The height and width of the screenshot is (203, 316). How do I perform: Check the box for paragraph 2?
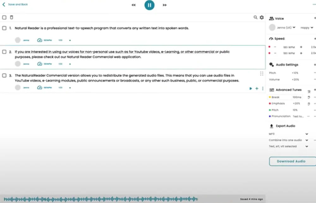[x=4, y=52]
